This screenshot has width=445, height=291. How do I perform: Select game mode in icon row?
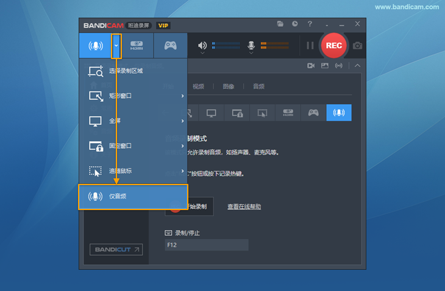coord(313,113)
